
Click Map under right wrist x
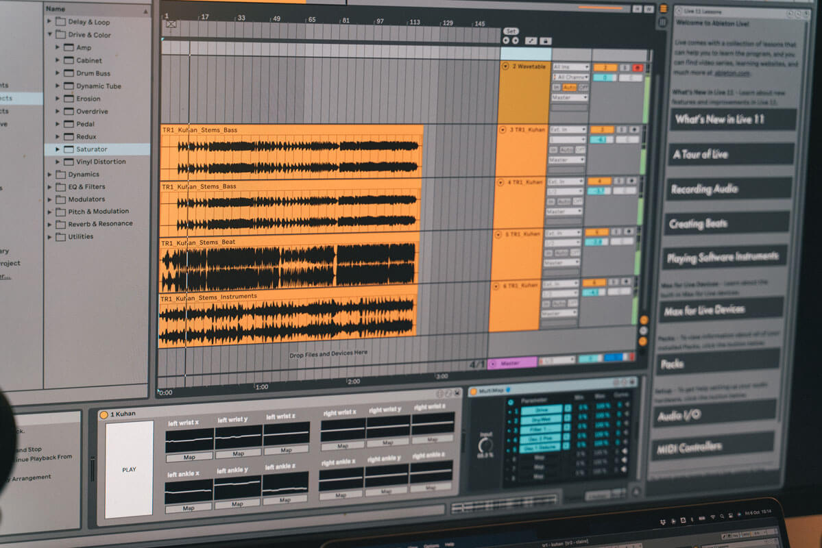coord(343,446)
